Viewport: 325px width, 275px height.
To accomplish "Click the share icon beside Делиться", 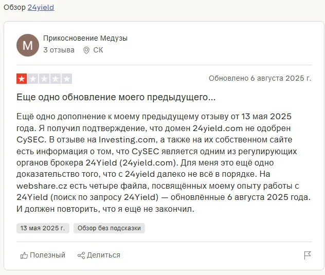I will (x=81, y=255).
